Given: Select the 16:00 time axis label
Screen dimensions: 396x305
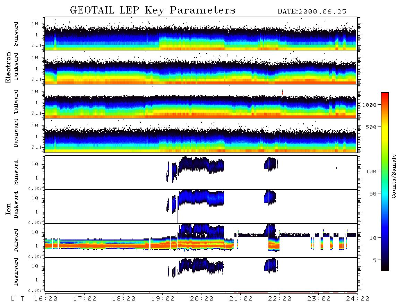Looking at the screenshot, I should tap(46, 299).
